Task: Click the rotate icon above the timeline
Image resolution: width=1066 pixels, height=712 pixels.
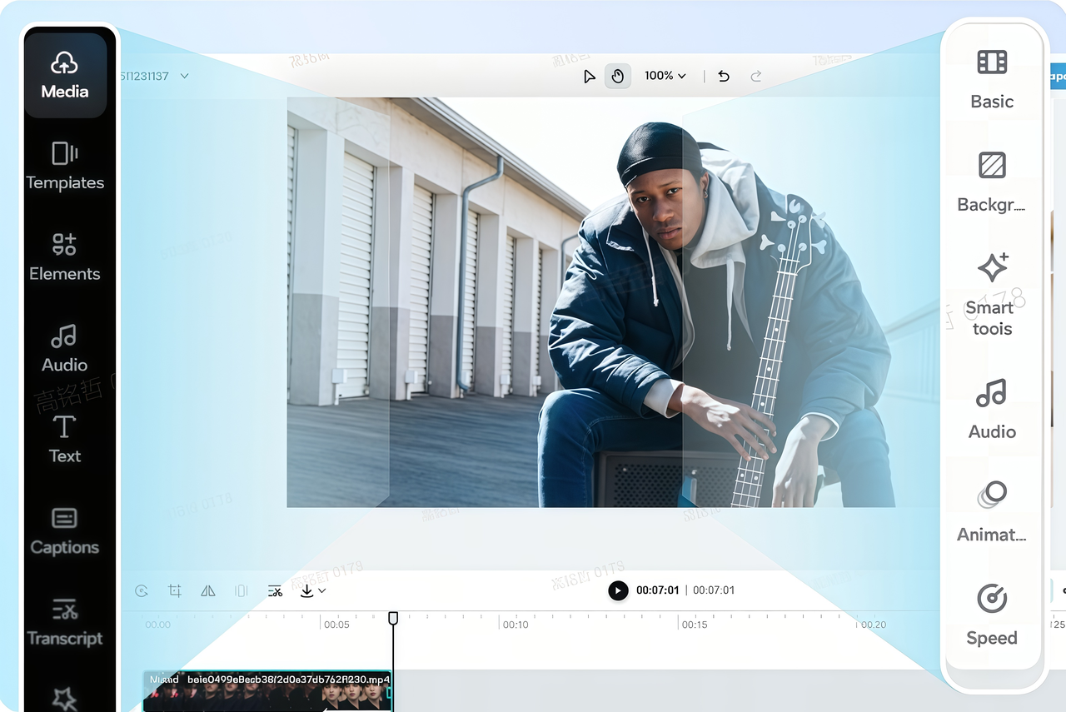Action: click(x=142, y=590)
